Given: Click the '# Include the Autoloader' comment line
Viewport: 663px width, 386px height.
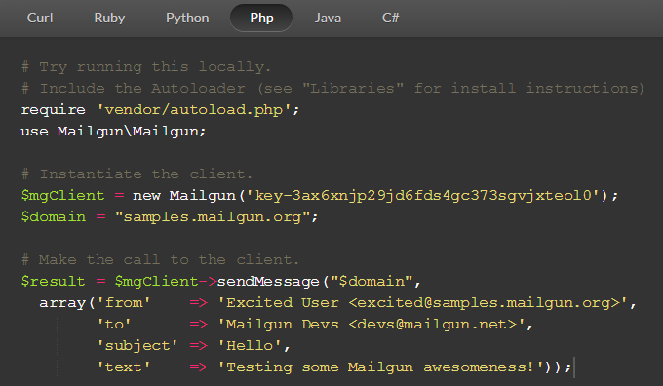Looking at the screenshot, I should pyautogui.click(x=332, y=89).
